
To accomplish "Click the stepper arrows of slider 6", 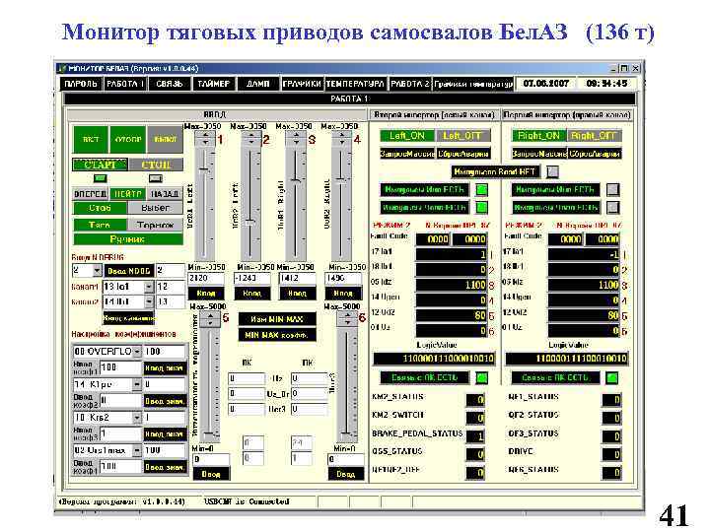I will 347,319.
